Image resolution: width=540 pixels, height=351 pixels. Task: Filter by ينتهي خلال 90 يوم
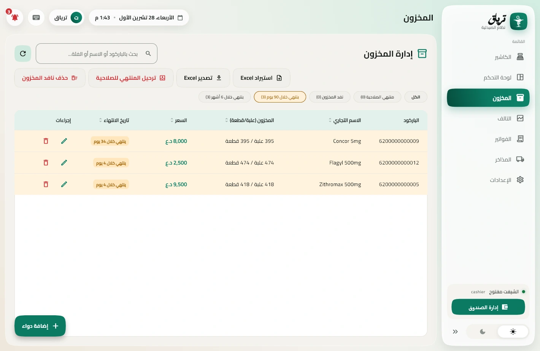pos(280,97)
